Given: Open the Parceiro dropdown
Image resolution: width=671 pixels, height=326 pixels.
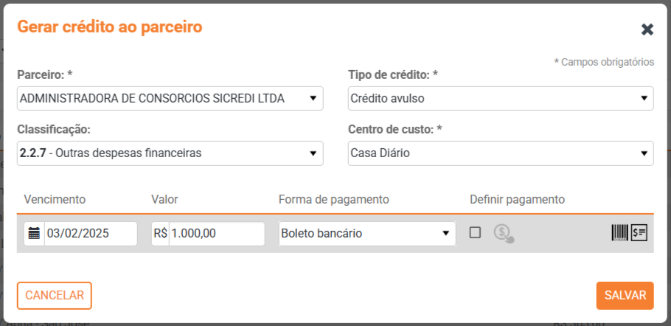Looking at the screenshot, I should click(170, 98).
